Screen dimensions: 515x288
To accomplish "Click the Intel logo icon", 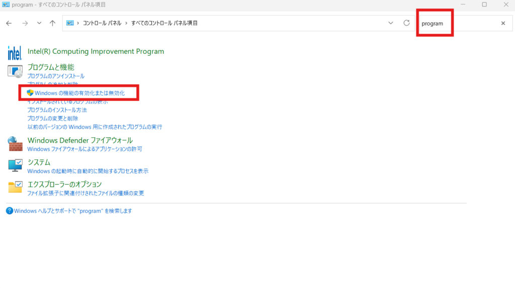I will (15, 53).
